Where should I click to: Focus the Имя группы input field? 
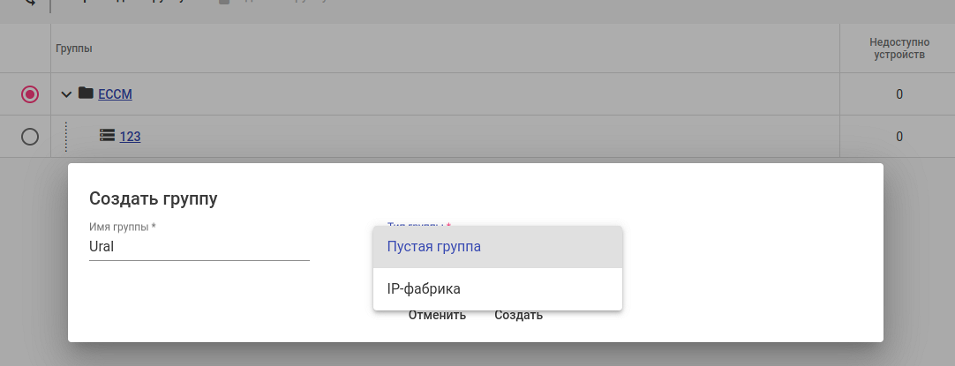click(199, 248)
